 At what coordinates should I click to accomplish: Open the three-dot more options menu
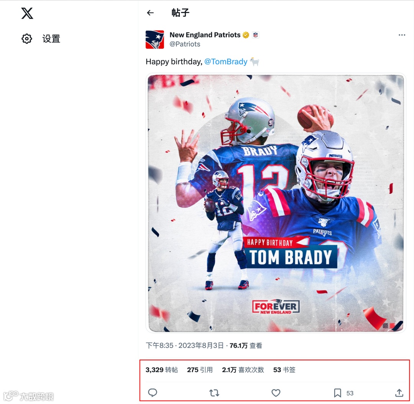coord(402,35)
